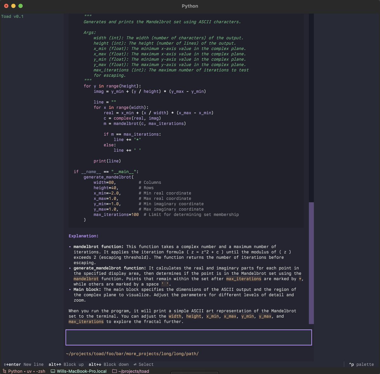Viewport: 380px width, 374px height.
Task: Click the highlighted mandelbrot code token
Action: pos(85,279)
